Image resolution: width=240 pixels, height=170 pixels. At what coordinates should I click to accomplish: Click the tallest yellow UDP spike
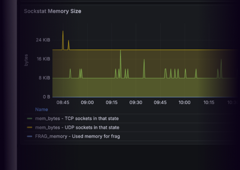(63, 32)
